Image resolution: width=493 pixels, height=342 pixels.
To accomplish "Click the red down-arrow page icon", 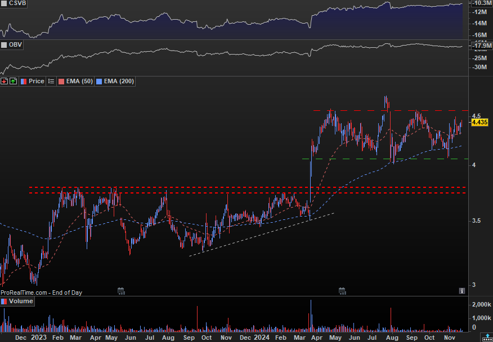I will tap(5, 82).
